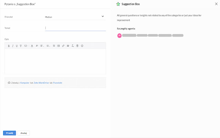Image resolution: width=220 pixels, height=138 pixels.
Task: Open the text color picker
Action: click(32, 46)
